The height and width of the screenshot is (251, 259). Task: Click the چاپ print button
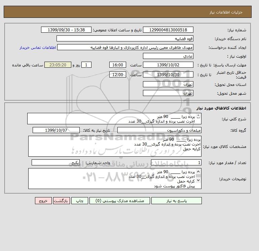coord(80,201)
